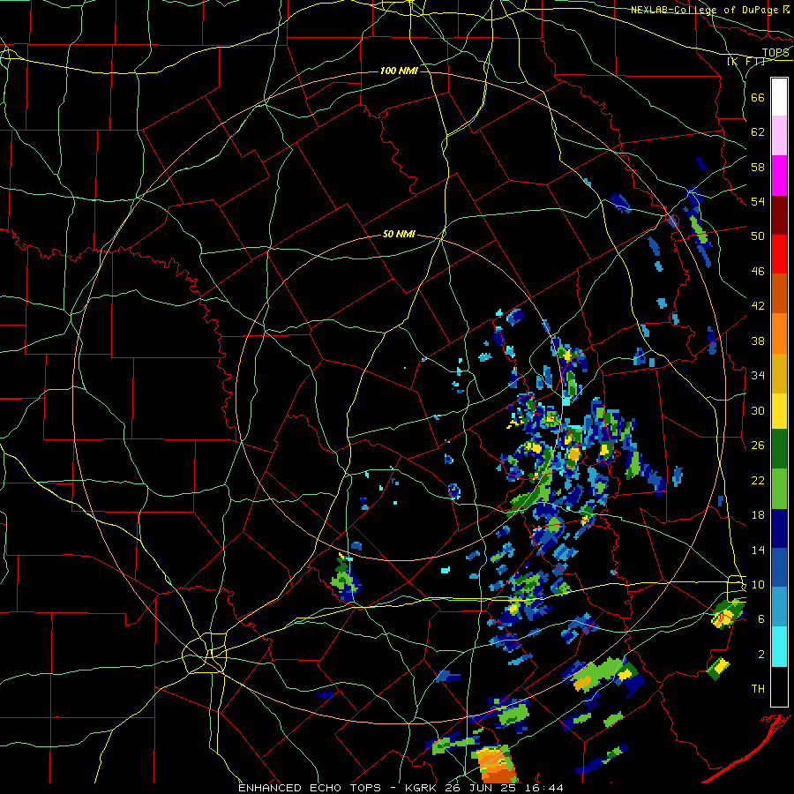Select the medium blue legend swatch
Viewport: 794px width, 794px height.
(779, 567)
